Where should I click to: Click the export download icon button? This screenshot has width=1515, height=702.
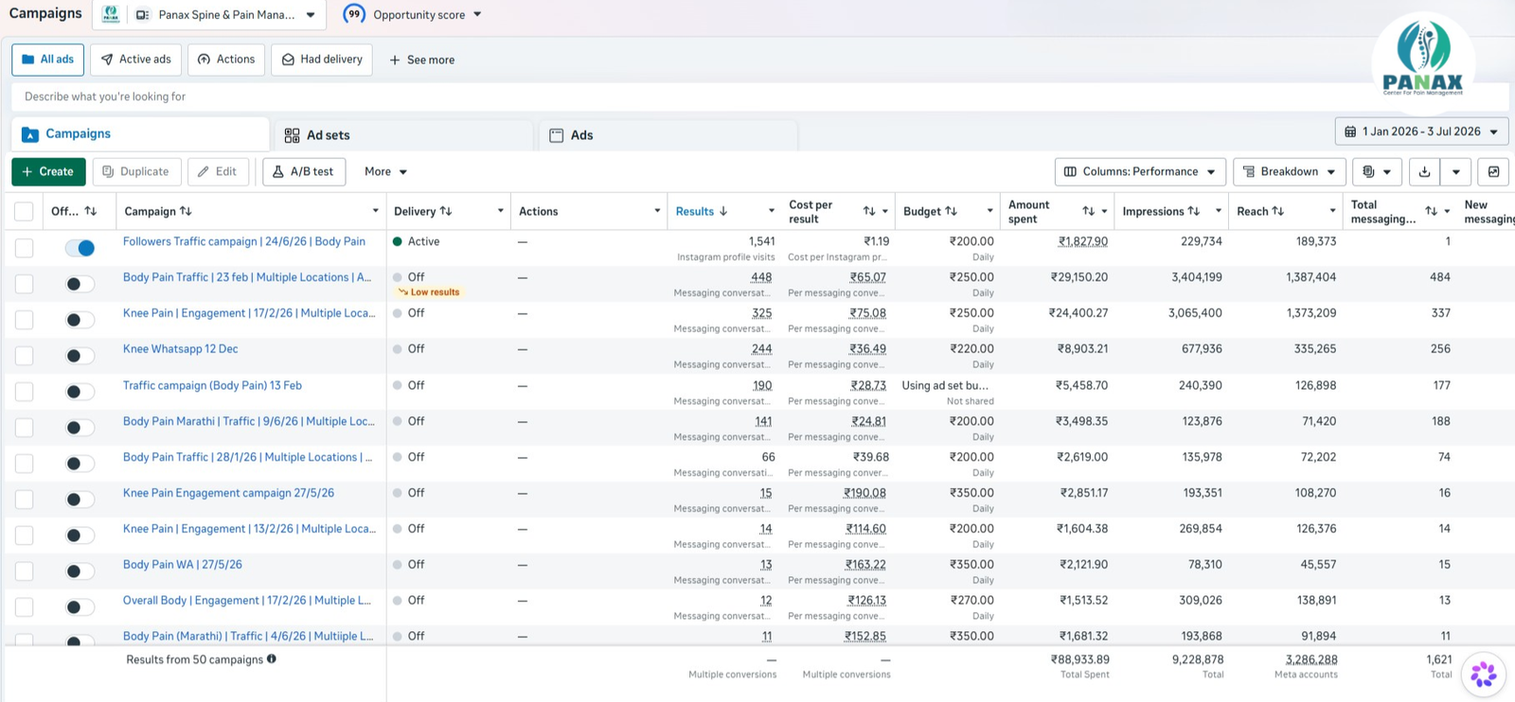coord(1424,171)
